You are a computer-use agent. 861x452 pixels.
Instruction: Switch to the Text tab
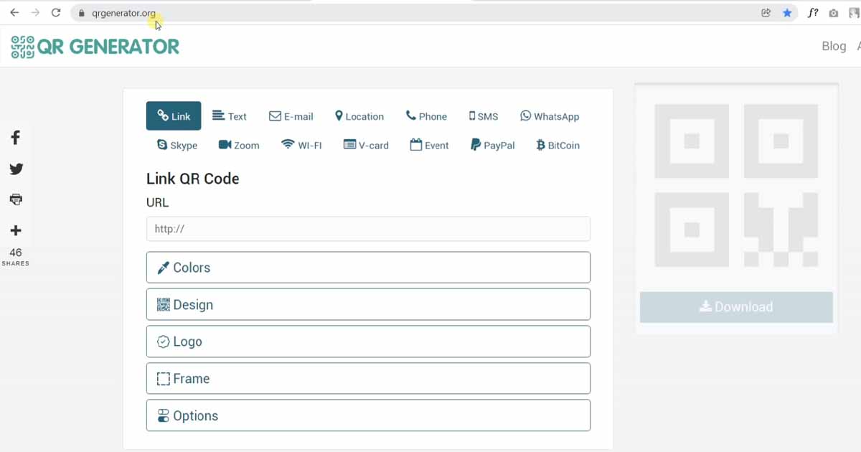(x=230, y=116)
